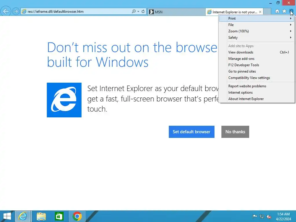Viewport: 296px width, 222px height.
Task: Expand the File submenu
Action: tap(257, 25)
